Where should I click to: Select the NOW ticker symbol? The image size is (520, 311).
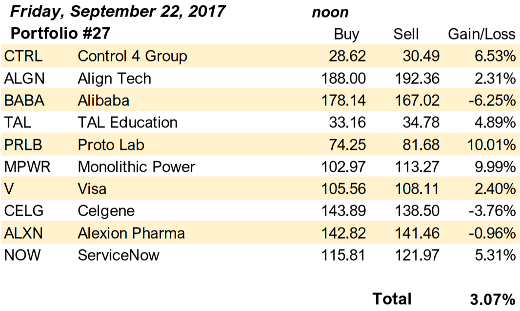coord(22,255)
